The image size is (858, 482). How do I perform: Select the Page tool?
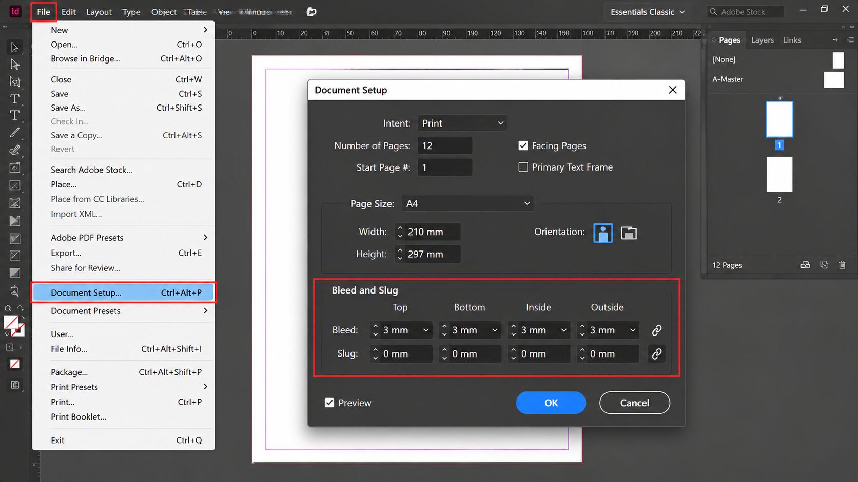click(x=14, y=81)
